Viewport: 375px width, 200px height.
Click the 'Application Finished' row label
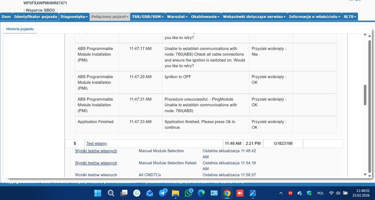coord(95,122)
